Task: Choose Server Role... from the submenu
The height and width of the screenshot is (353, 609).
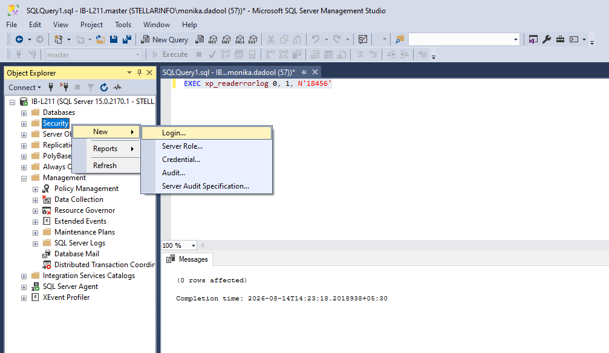Action: pyautogui.click(x=207, y=146)
